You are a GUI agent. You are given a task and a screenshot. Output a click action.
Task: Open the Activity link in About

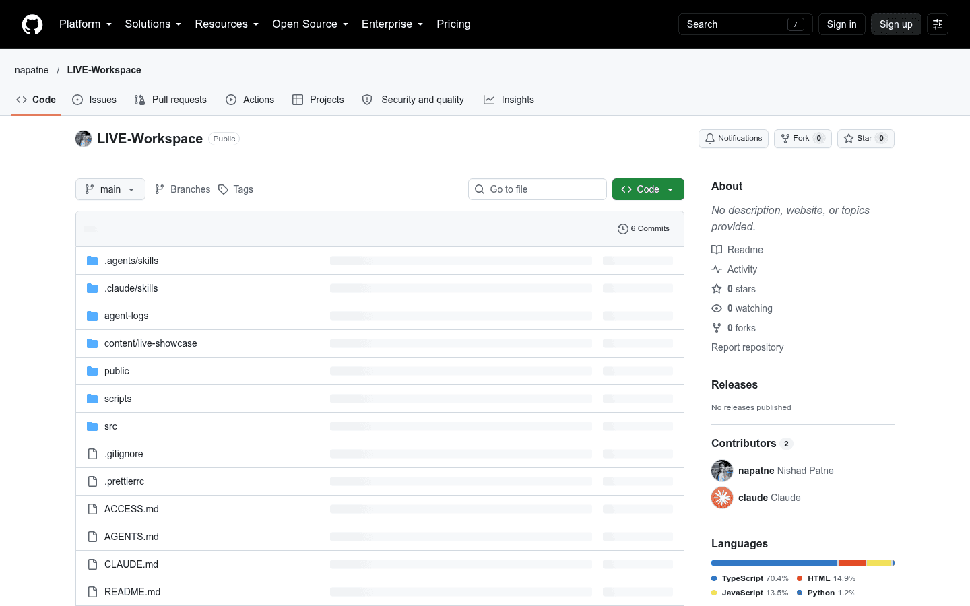[734, 269]
